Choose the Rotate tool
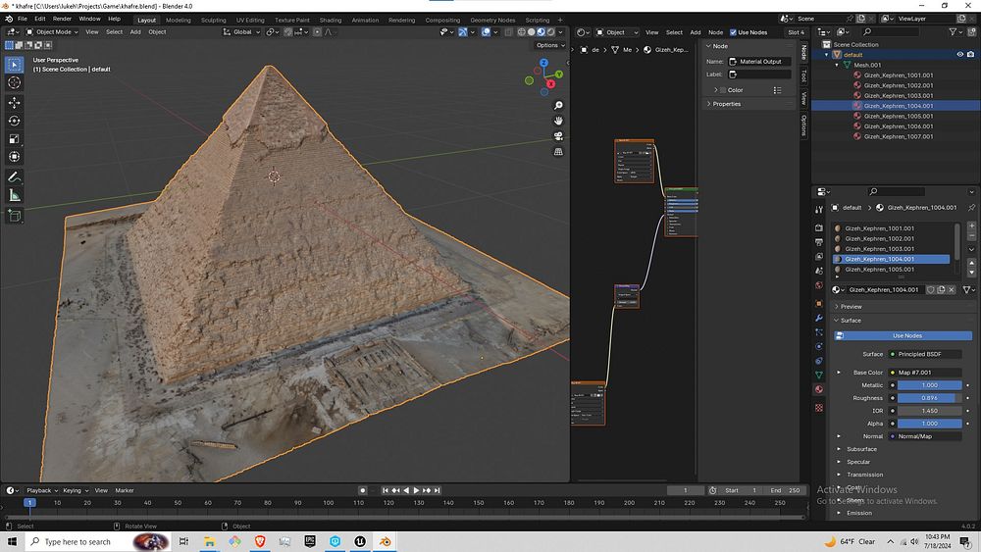The height and width of the screenshot is (552, 981). point(15,121)
